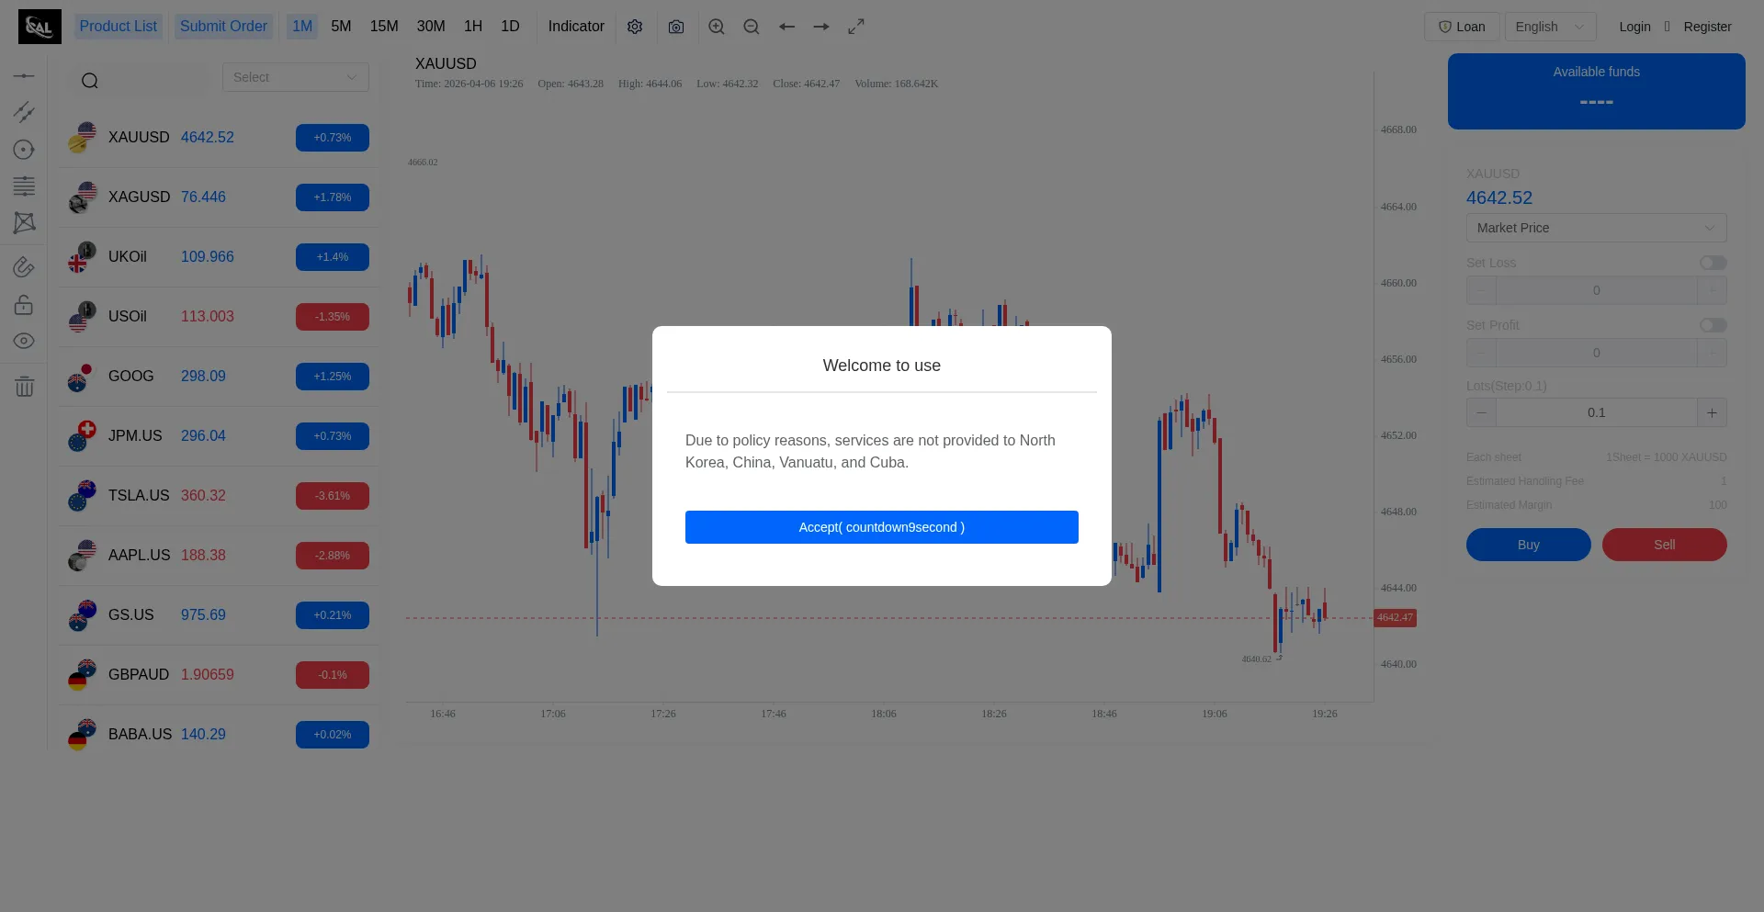
Task: Expand chart to fullscreen
Action: pyautogui.click(x=856, y=27)
